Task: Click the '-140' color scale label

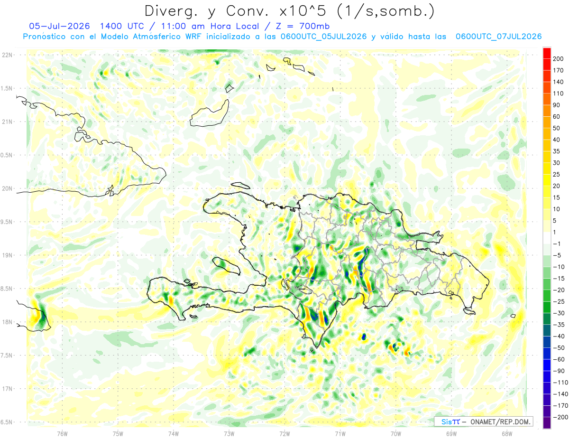Action: coord(560,394)
